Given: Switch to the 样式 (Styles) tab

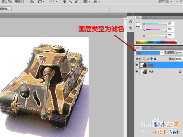Looking at the screenshot, I should 153,18.
